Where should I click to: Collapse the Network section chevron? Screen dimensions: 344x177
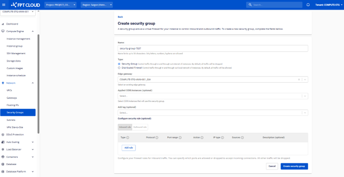tap(33, 83)
